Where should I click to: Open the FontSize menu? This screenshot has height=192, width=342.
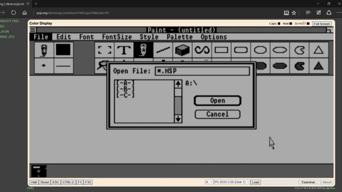[x=117, y=37]
